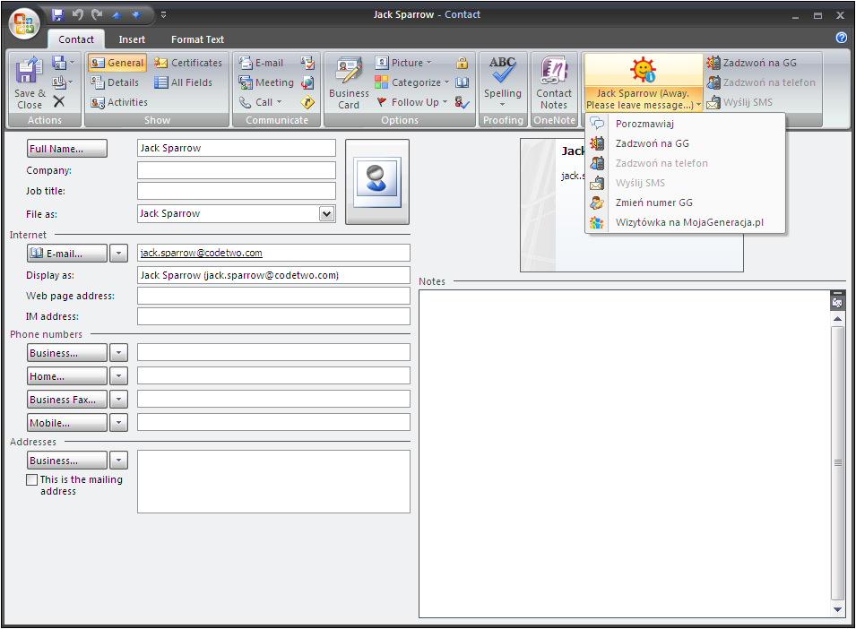
Task: Choose Zmień numer GG menu entry
Action: 685,202
